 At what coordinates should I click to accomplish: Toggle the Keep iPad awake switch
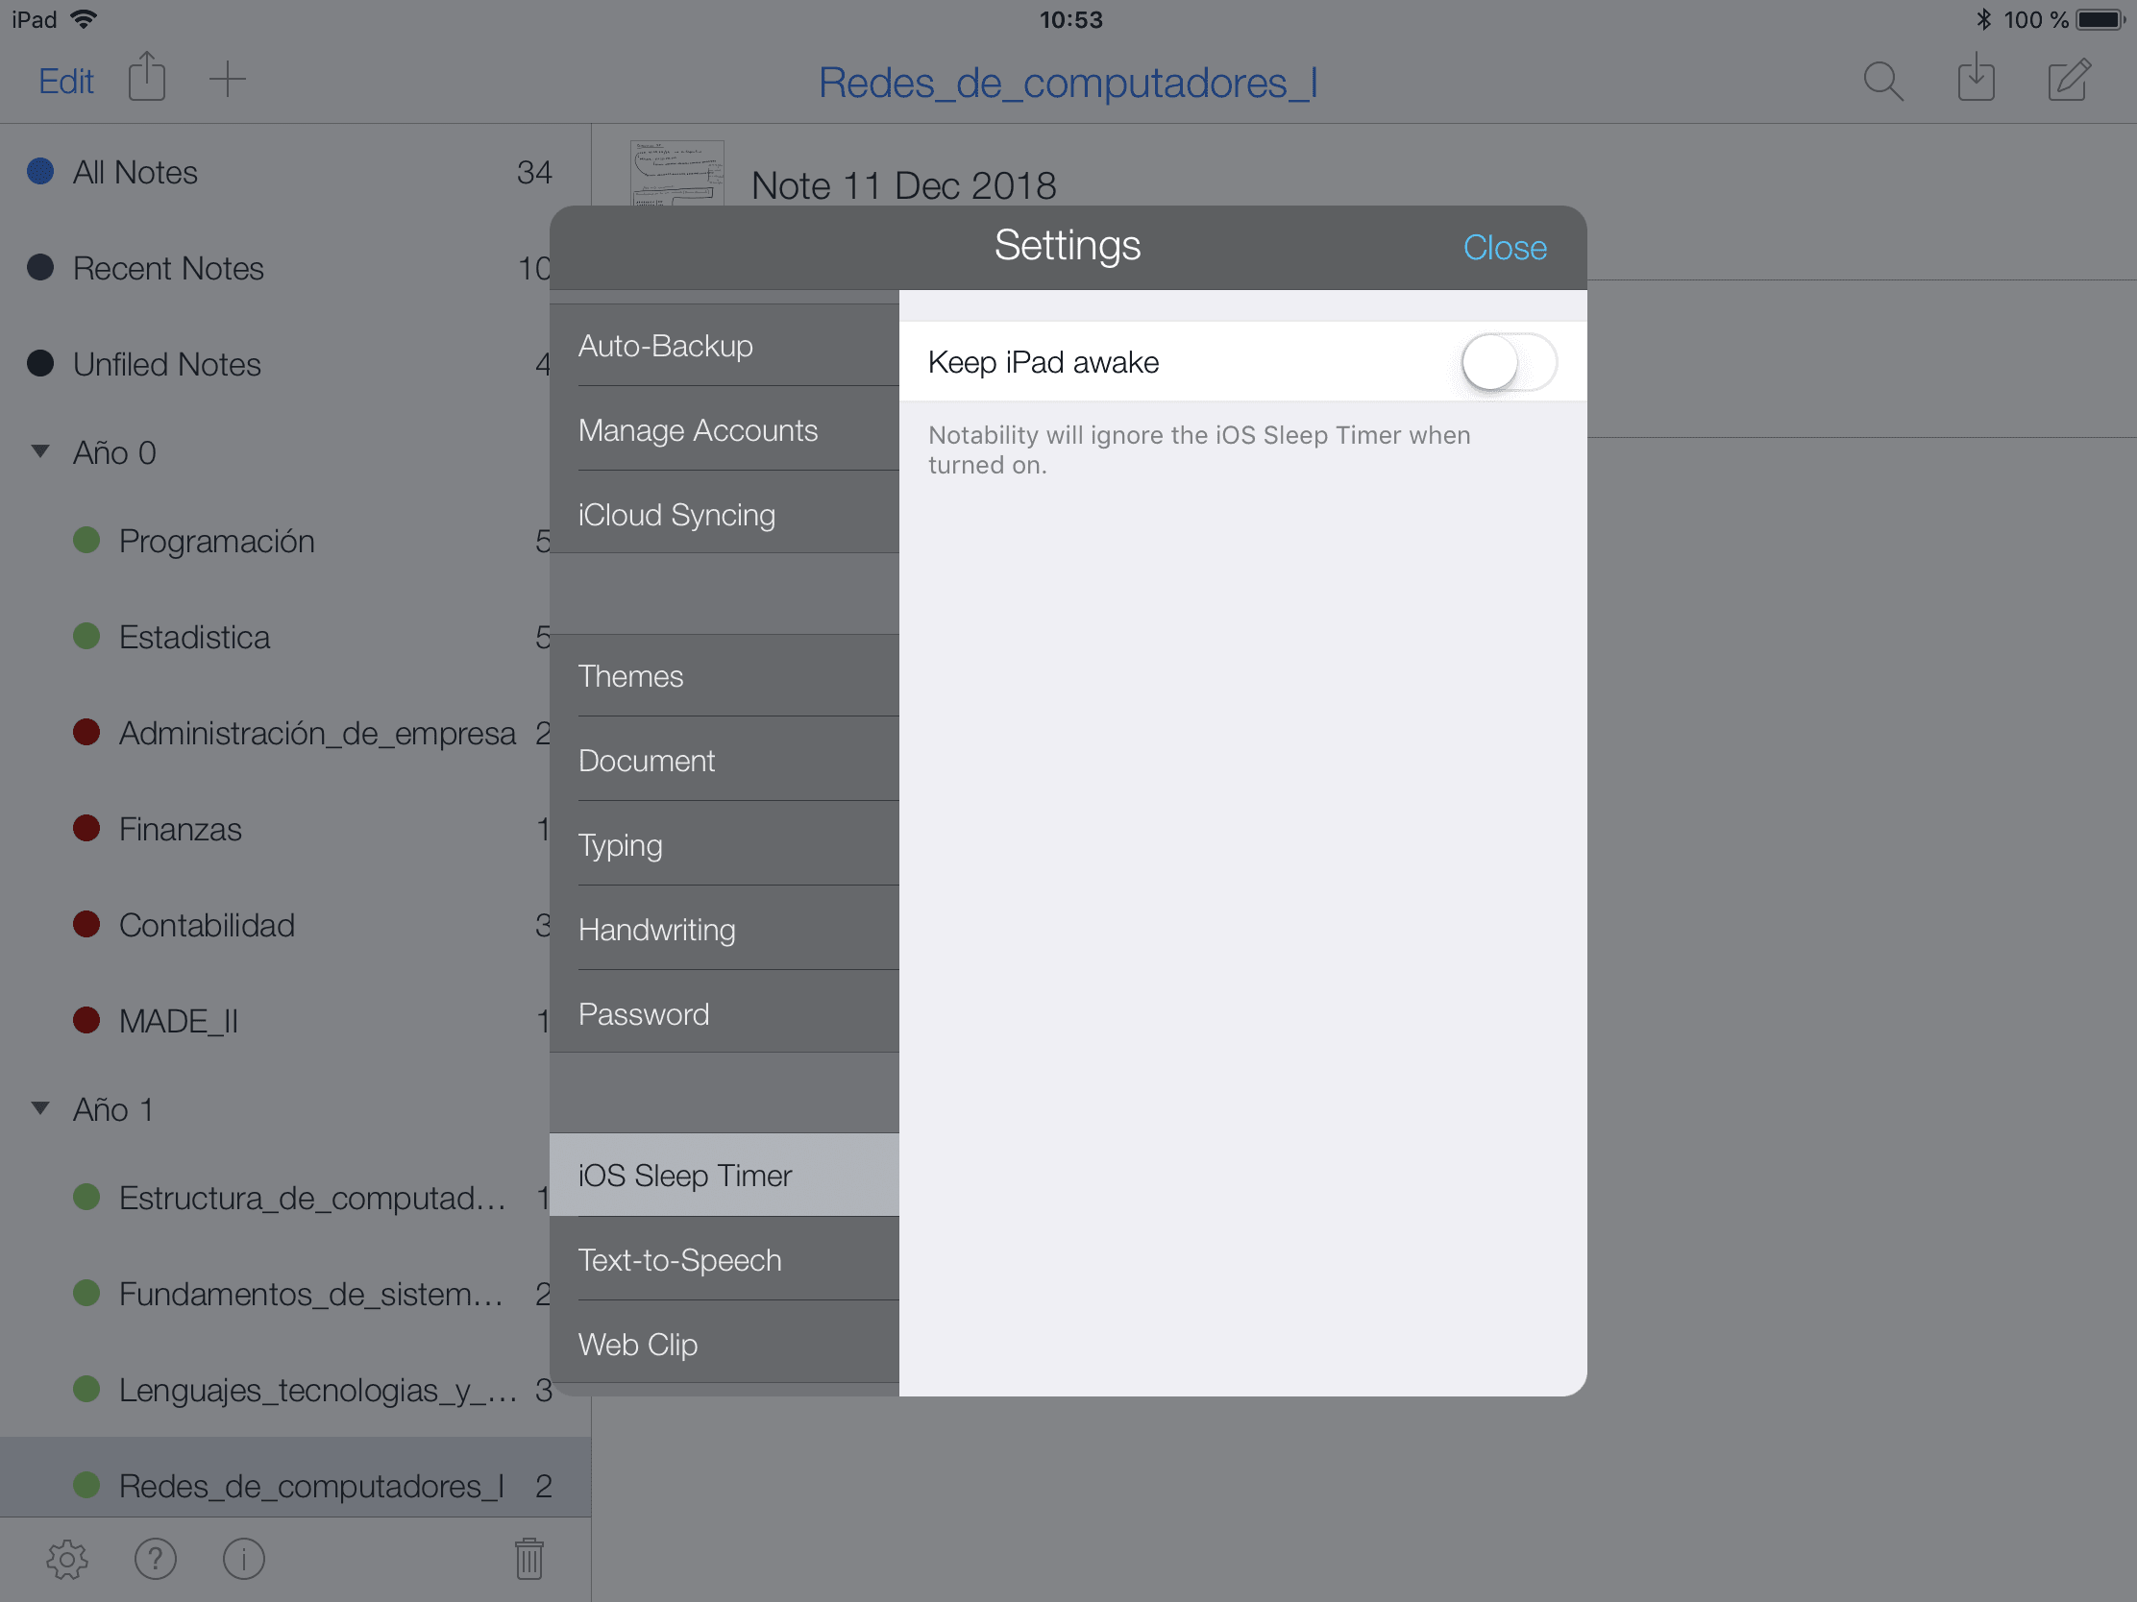click(x=1507, y=362)
